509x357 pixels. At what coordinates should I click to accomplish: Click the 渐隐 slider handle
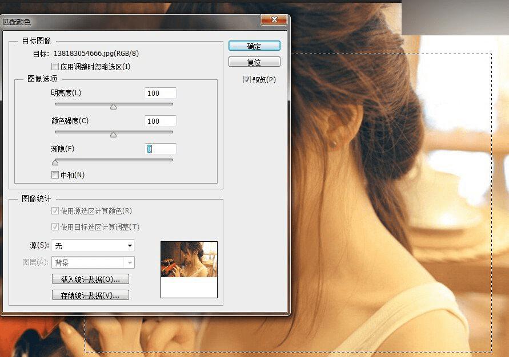[55, 162]
